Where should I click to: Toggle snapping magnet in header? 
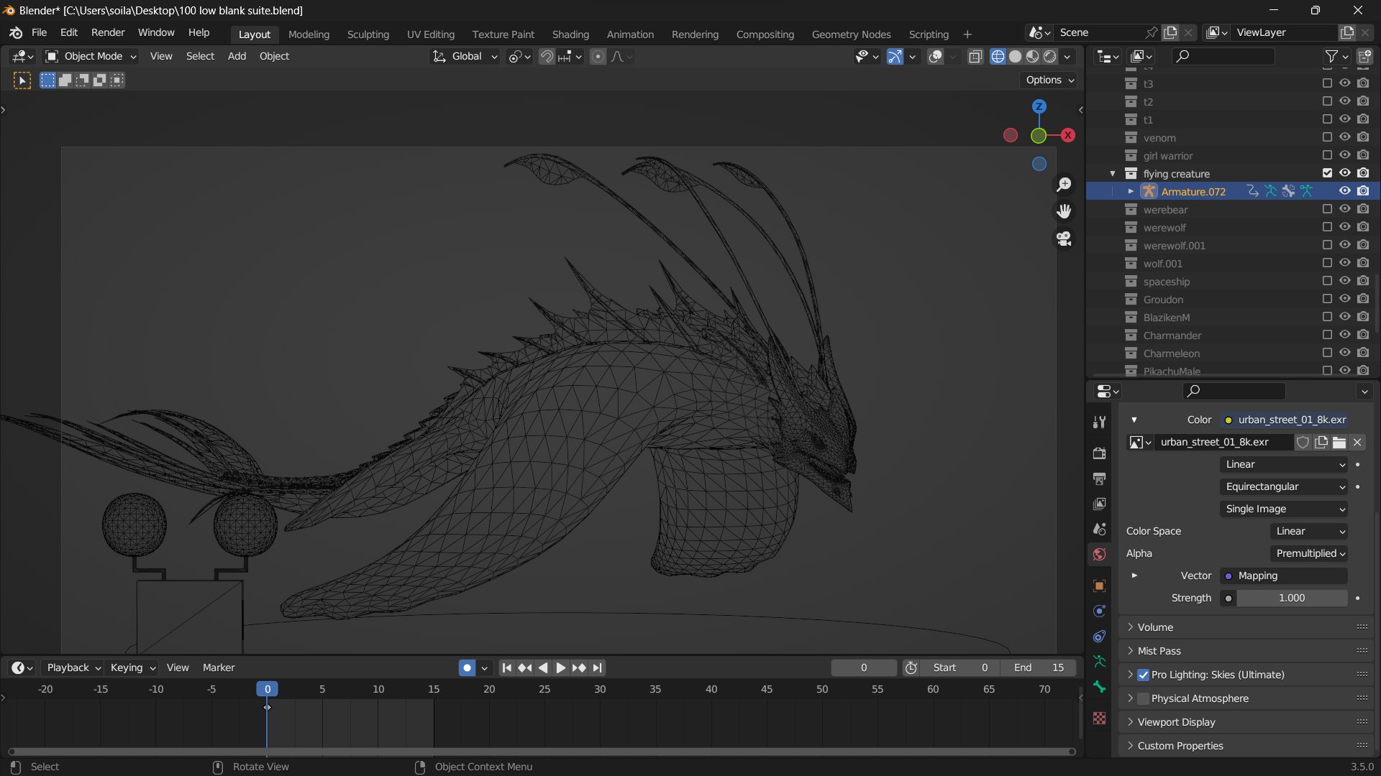[547, 57]
